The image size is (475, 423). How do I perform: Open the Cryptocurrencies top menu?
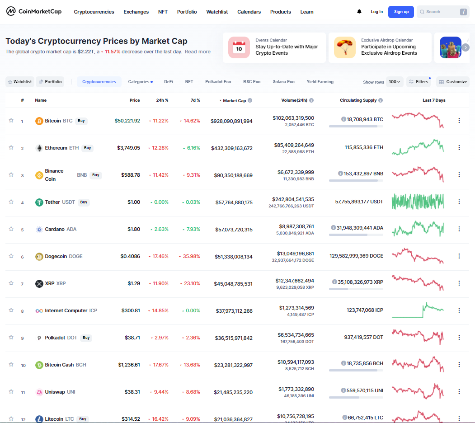pos(94,12)
